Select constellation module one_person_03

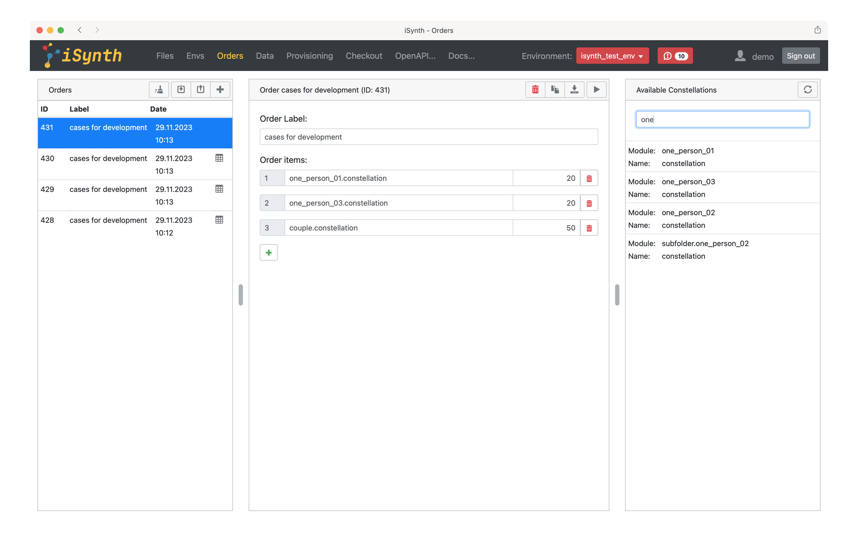coord(722,188)
